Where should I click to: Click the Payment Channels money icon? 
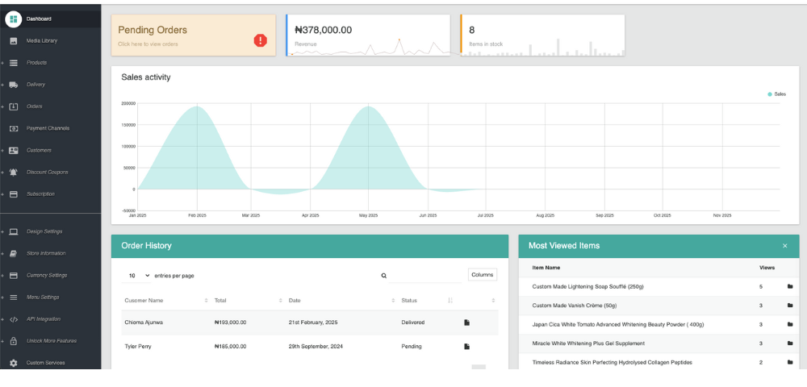pos(14,128)
